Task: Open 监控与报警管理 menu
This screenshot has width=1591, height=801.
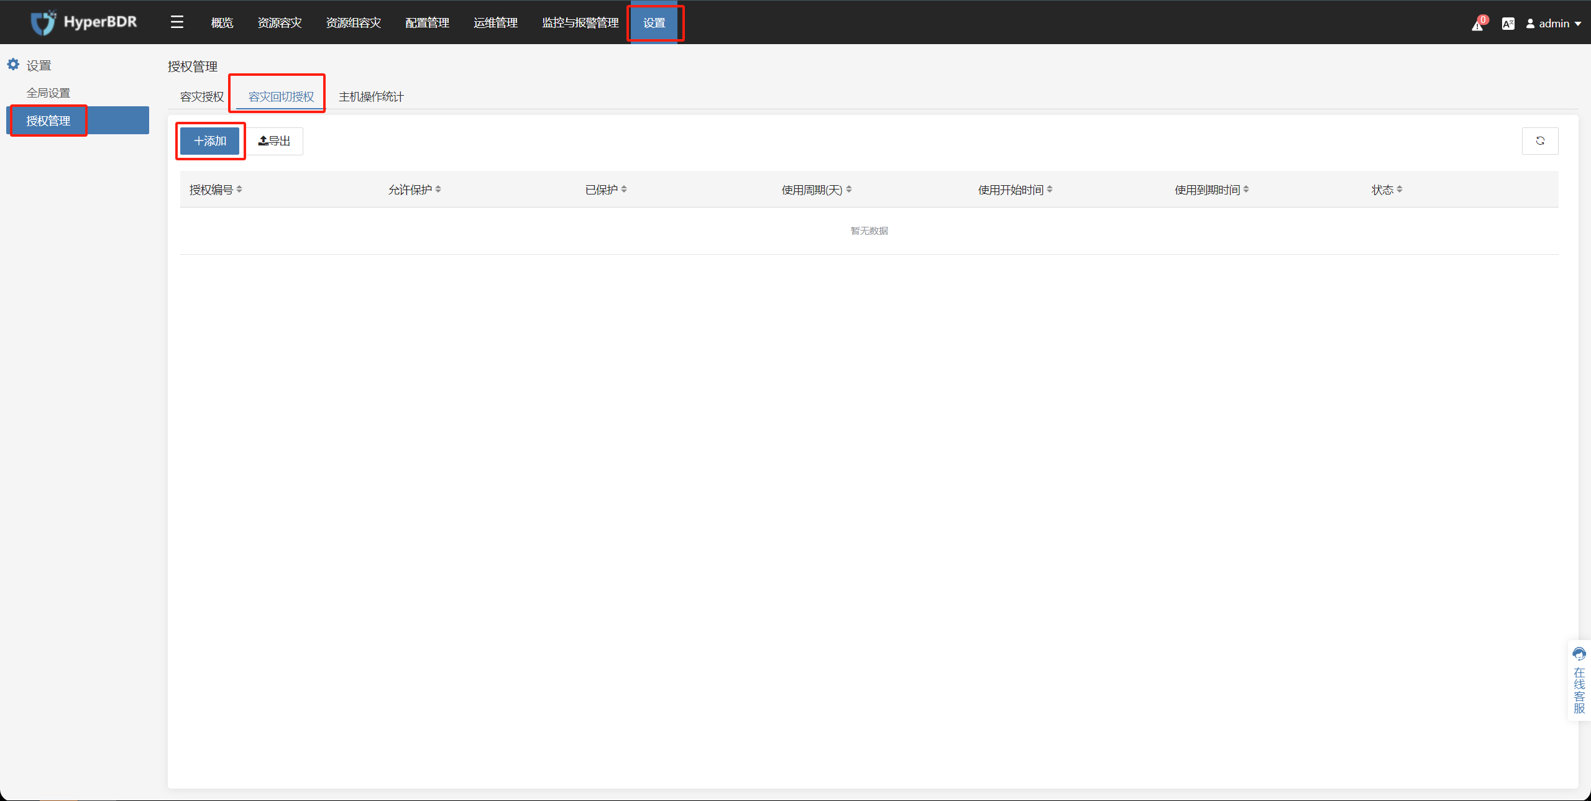Action: (580, 23)
